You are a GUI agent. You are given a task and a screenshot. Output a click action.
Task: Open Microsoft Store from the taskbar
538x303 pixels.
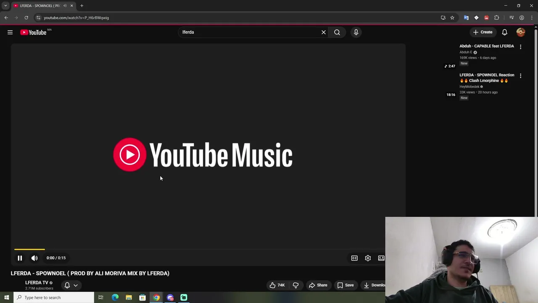click(x=142, y=298)
